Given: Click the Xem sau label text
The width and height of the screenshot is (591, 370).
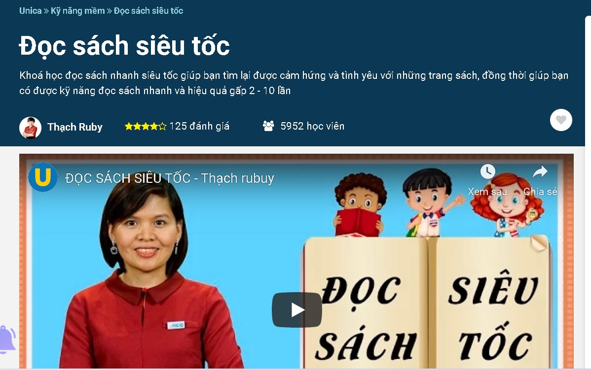Looking at the screenshot, I should coord(487,192).
